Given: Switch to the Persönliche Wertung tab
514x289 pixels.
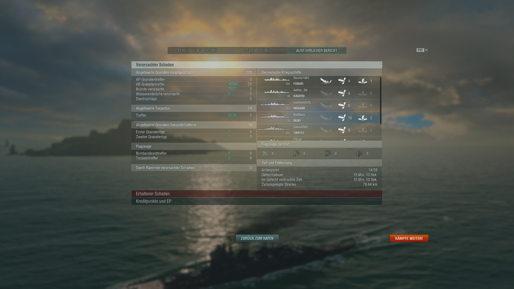Looking at the screenshot, I should coord(197,50).
